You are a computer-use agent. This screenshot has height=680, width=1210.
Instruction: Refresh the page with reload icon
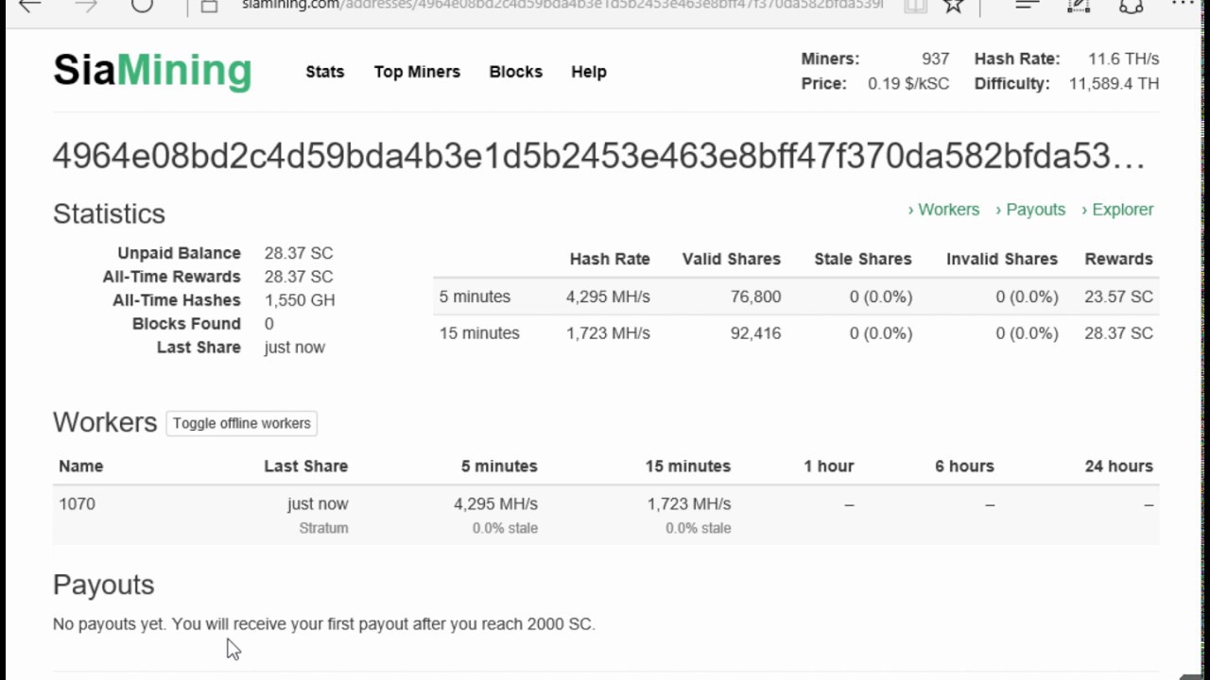[x=142, y=6]
